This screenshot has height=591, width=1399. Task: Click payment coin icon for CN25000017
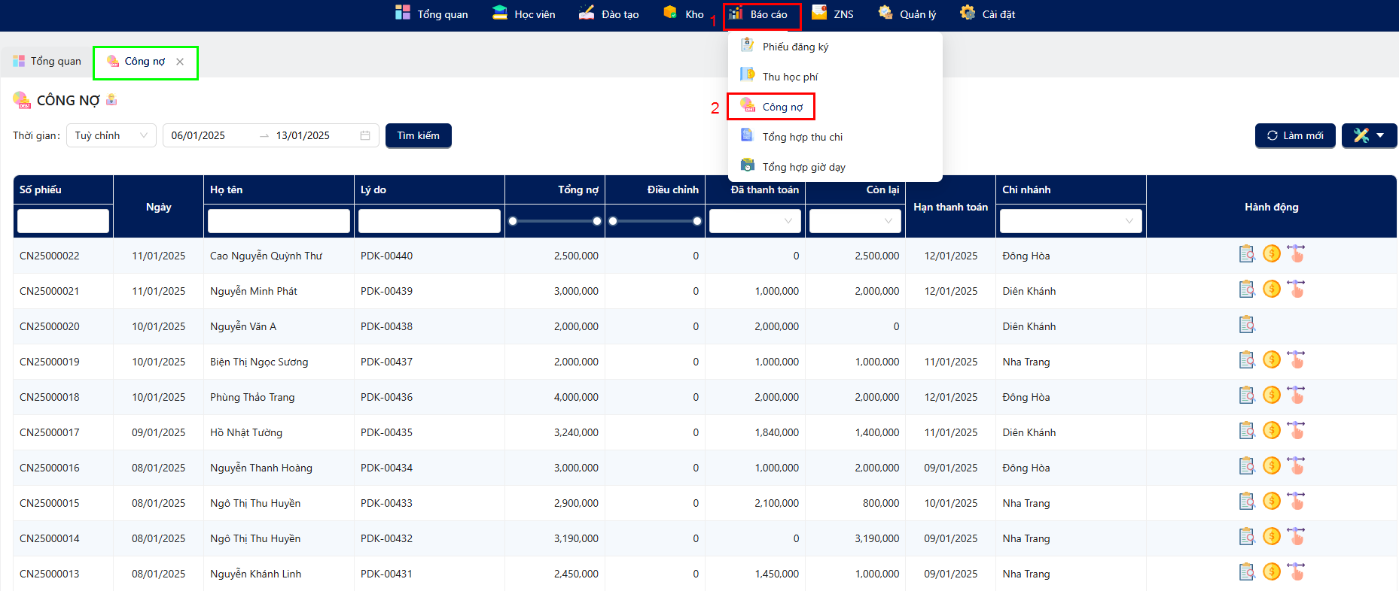[x=1272, y=431]
